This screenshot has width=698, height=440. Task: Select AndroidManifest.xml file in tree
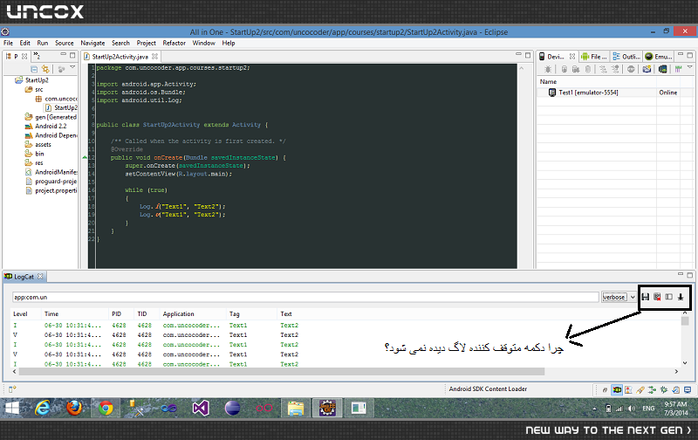click(51, 172)
